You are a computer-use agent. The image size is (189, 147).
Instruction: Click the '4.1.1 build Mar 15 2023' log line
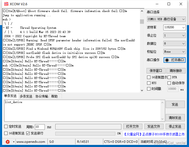(x=45, y=32)
